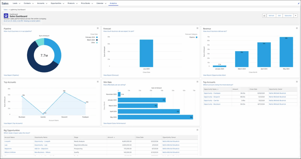Open the Leads tab dropdown chevron

click(x=19, y=4)
